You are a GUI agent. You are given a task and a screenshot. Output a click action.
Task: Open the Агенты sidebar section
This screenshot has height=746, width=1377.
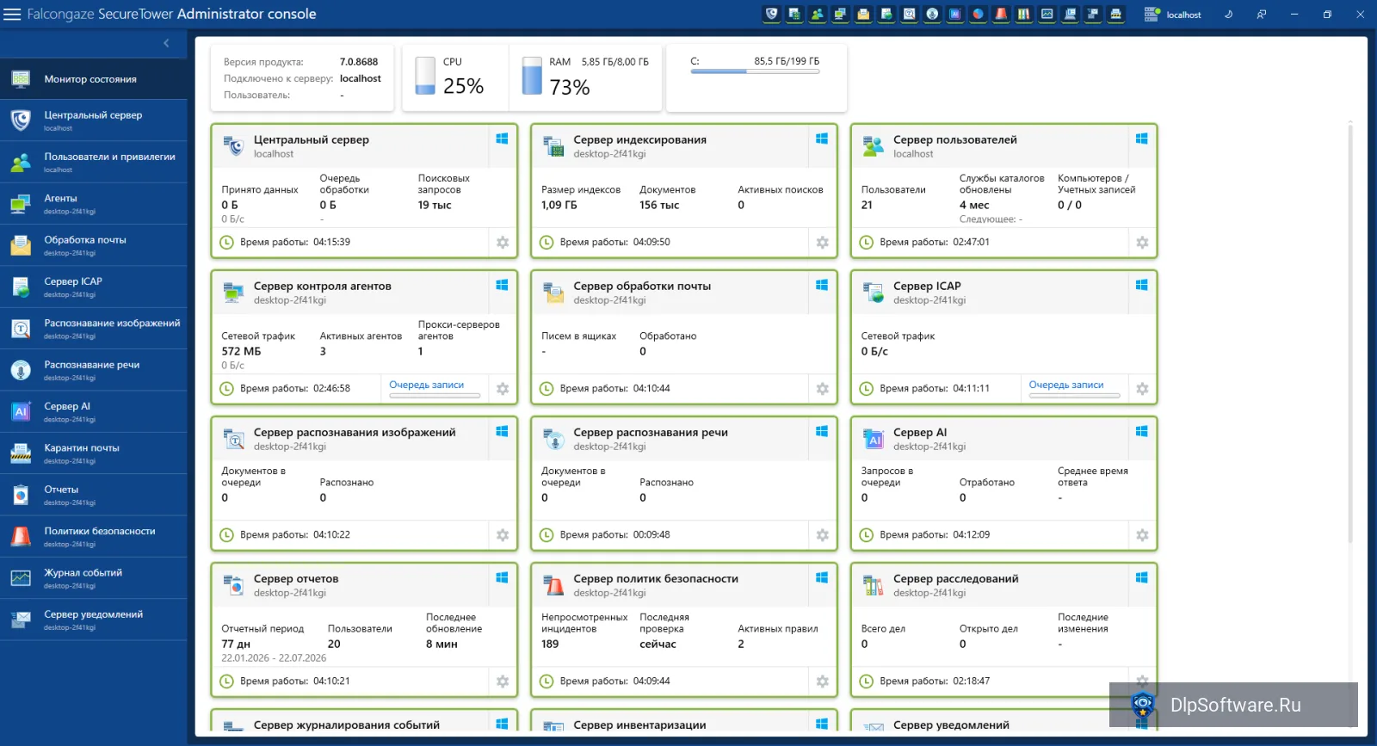[94, 204]
